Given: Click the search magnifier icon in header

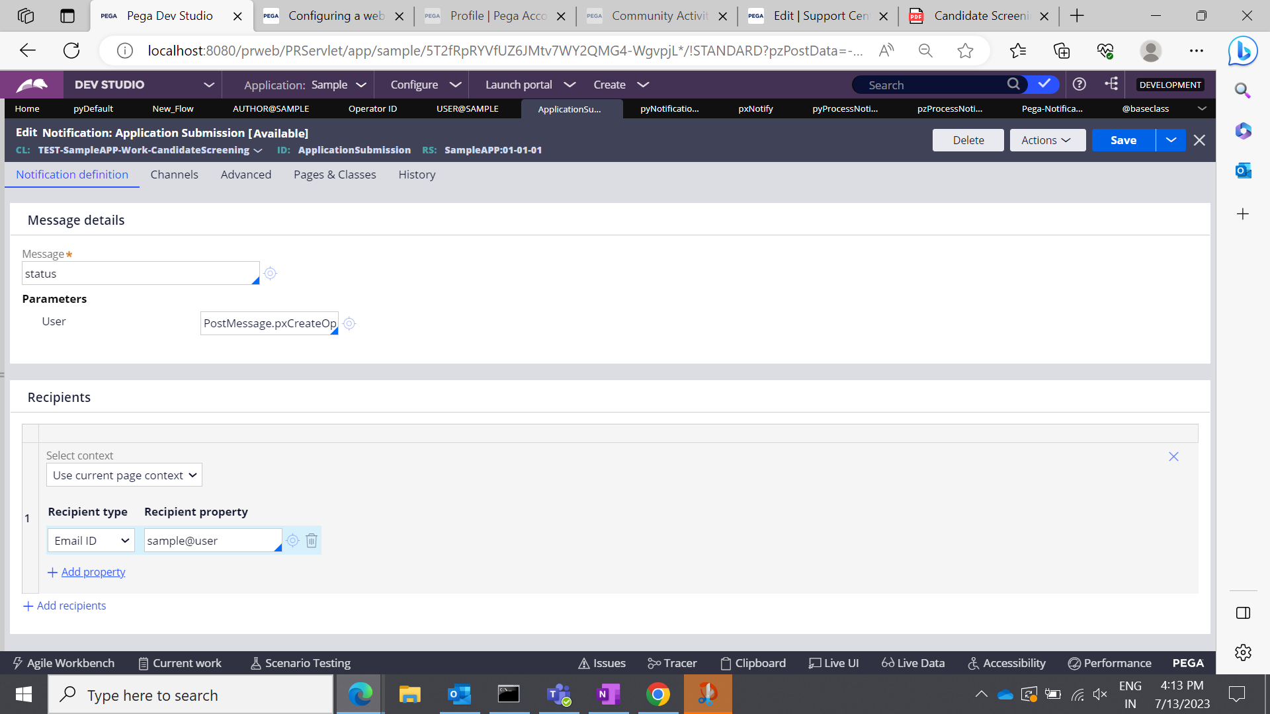Looking at the screenshot, I should pos(1013,84).
